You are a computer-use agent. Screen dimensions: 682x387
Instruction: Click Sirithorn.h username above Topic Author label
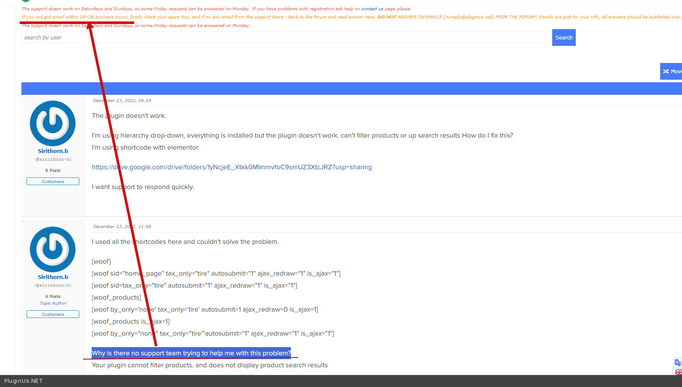pyautogui.click(x=53, y=277)
